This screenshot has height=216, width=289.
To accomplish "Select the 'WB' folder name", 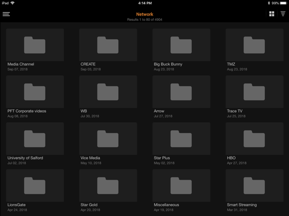I will (84, 111).
